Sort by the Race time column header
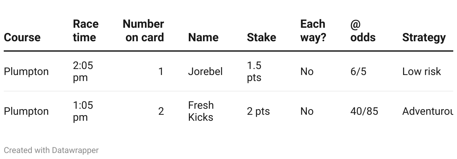457x159 pixels. pos(86,31)
